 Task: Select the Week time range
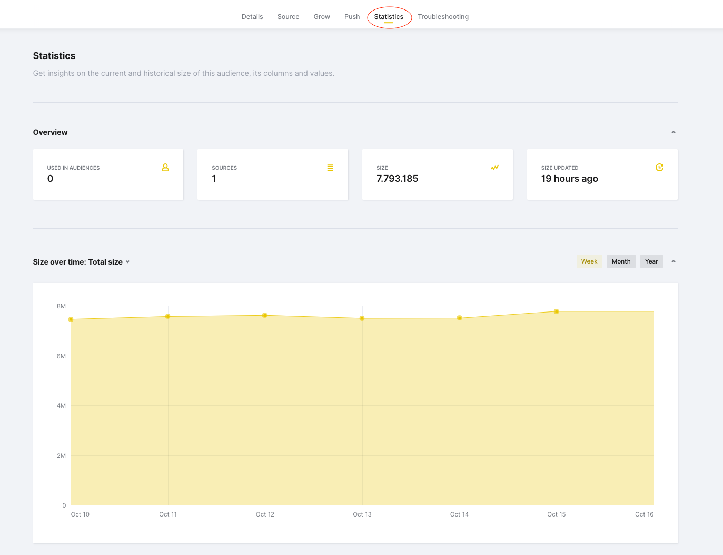pyautogui.click(x=589, y=261)
